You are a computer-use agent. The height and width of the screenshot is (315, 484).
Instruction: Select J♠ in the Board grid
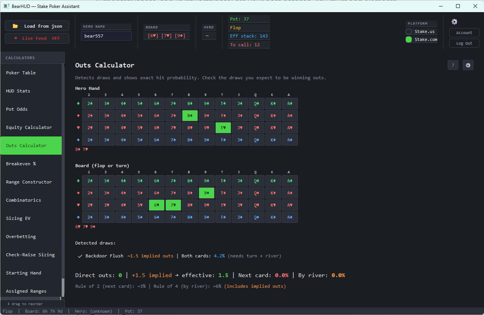[240, 217]
